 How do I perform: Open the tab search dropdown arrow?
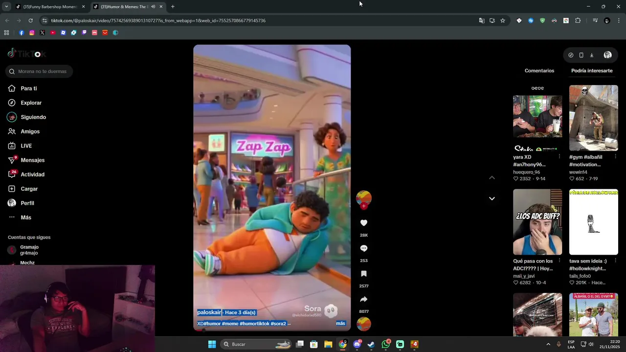[6, 7]
